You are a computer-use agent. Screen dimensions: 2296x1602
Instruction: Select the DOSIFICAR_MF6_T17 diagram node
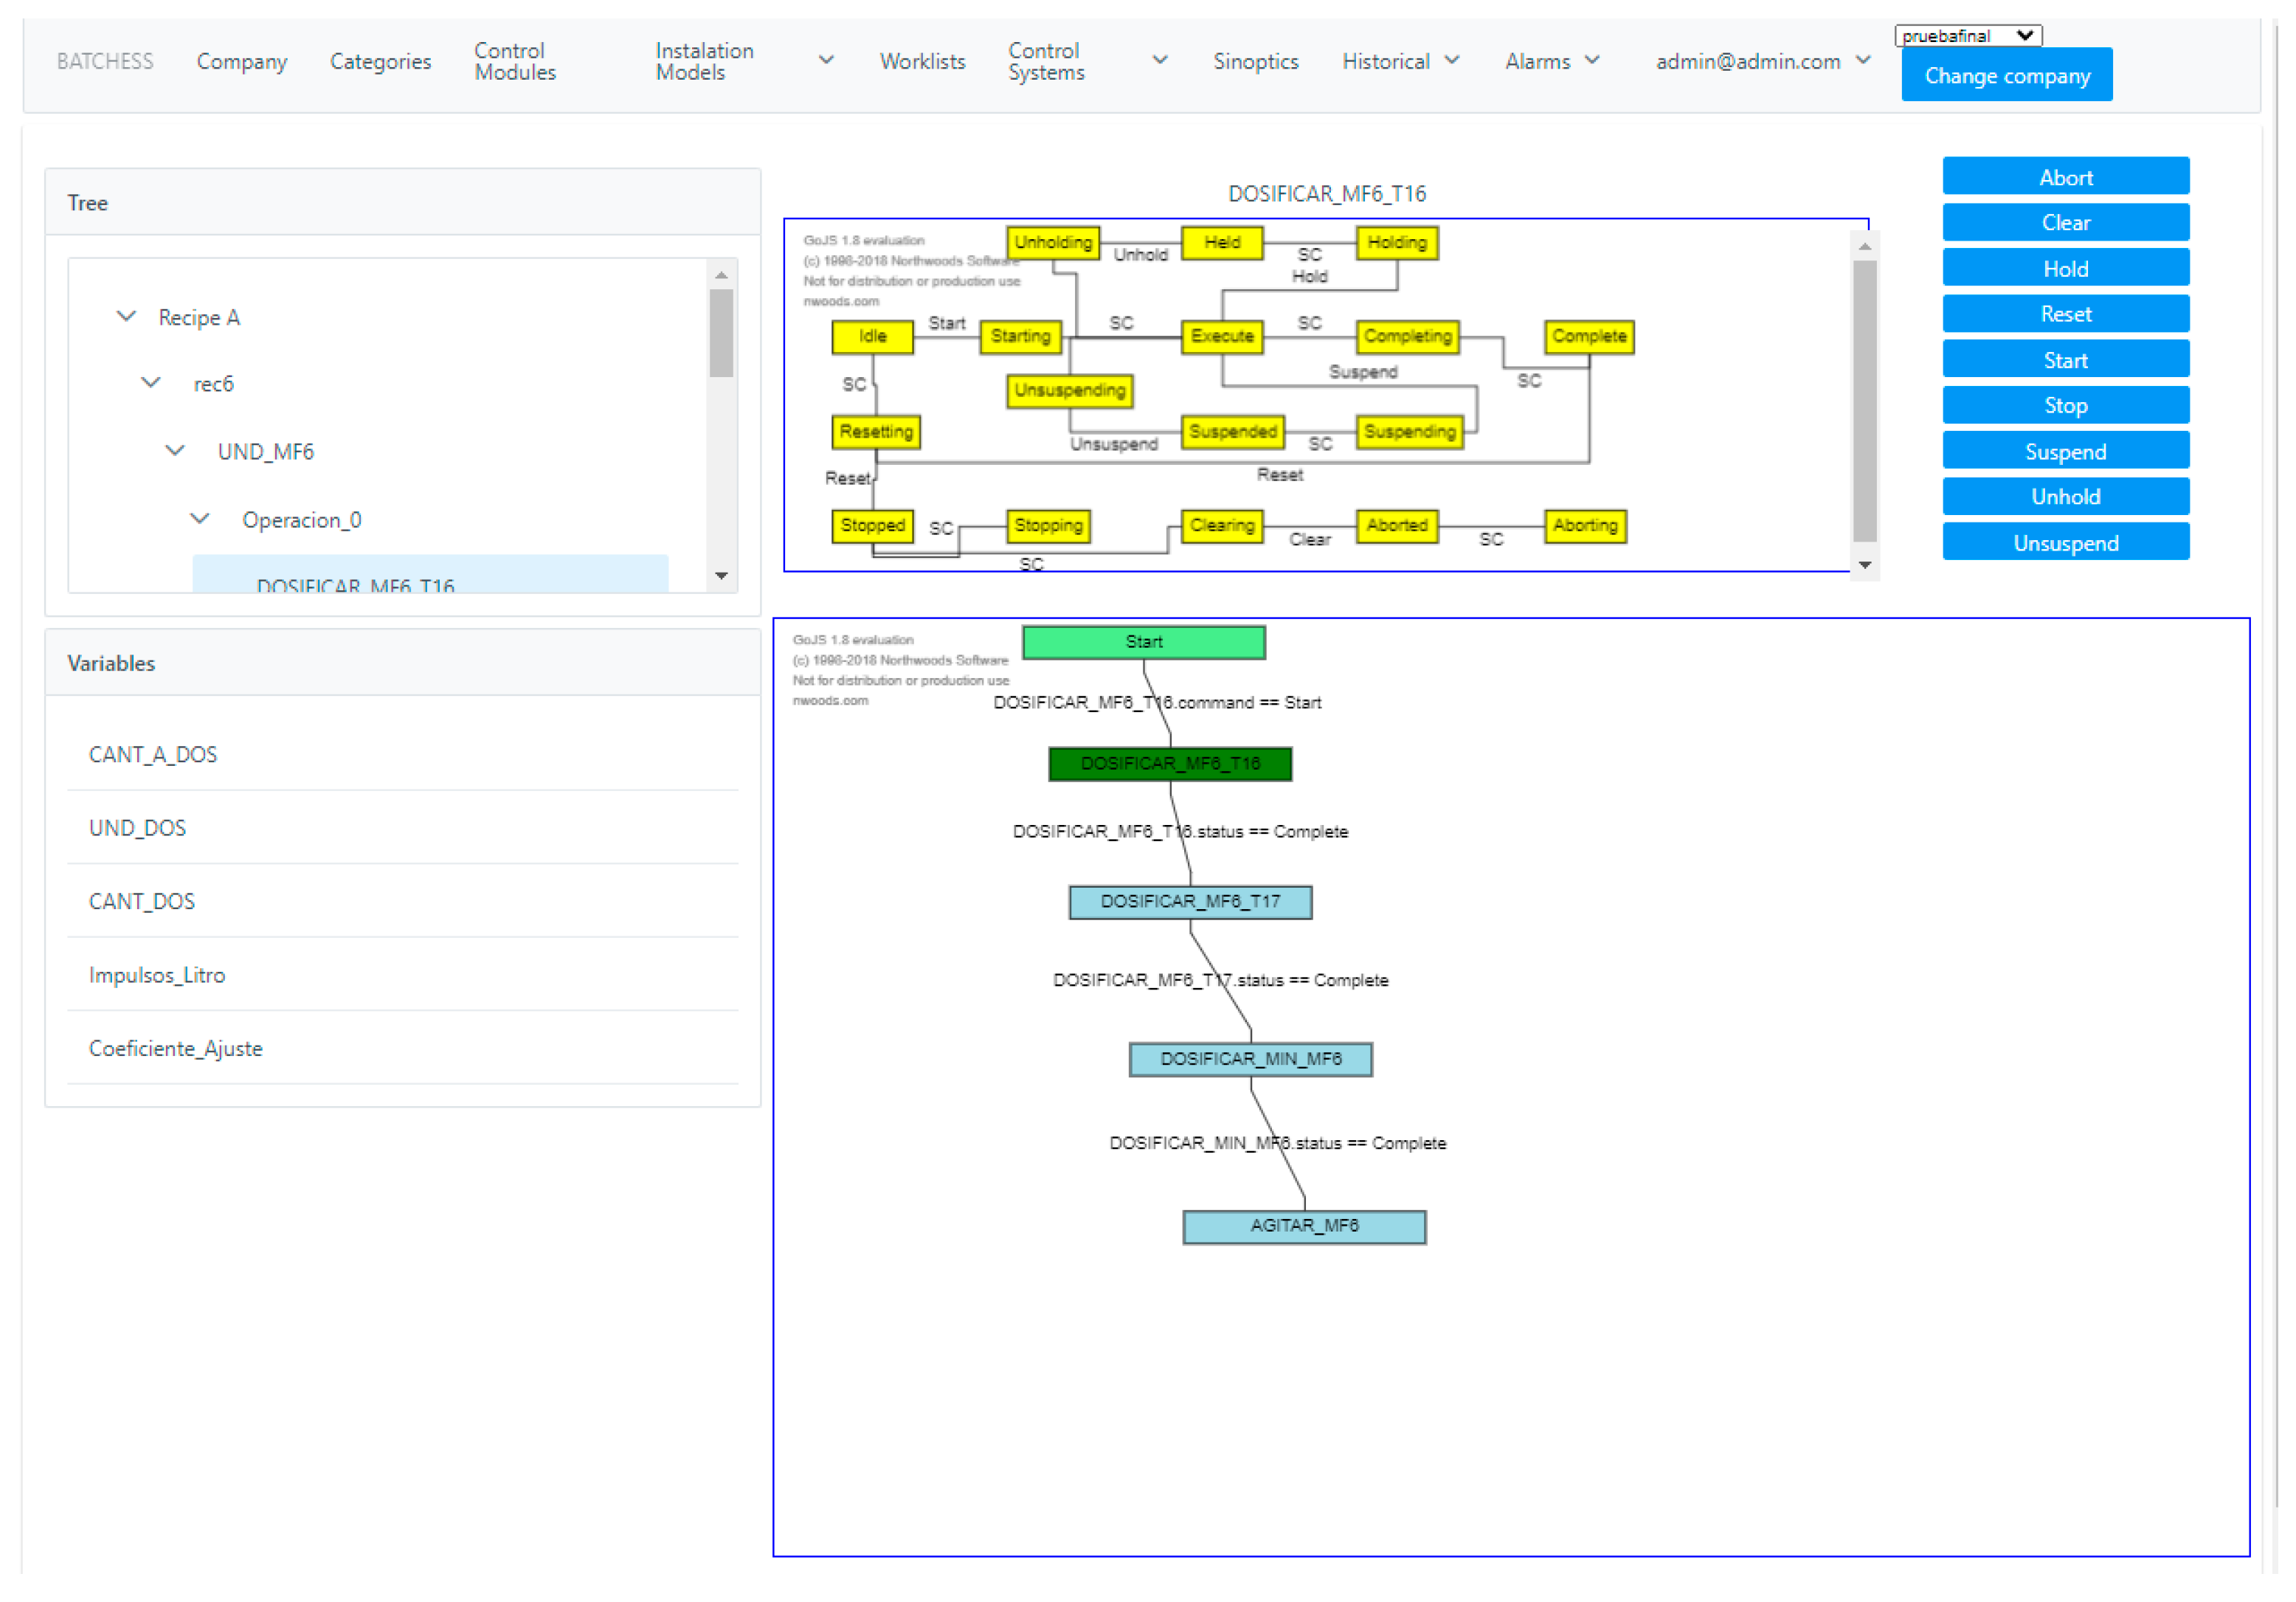coord(1190,901)
